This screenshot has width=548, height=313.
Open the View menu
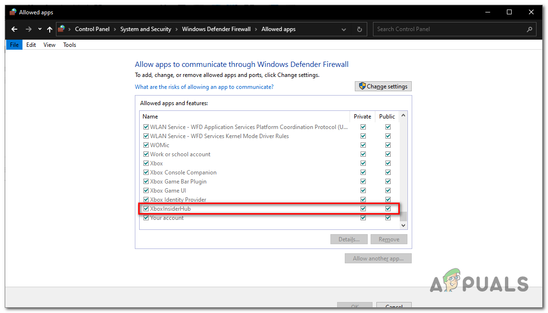click(49, 45)
